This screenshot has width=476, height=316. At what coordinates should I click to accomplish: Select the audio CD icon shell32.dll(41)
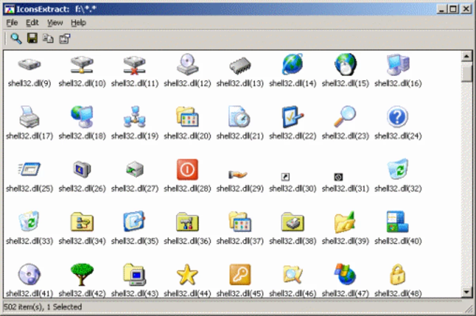point(29,274)
